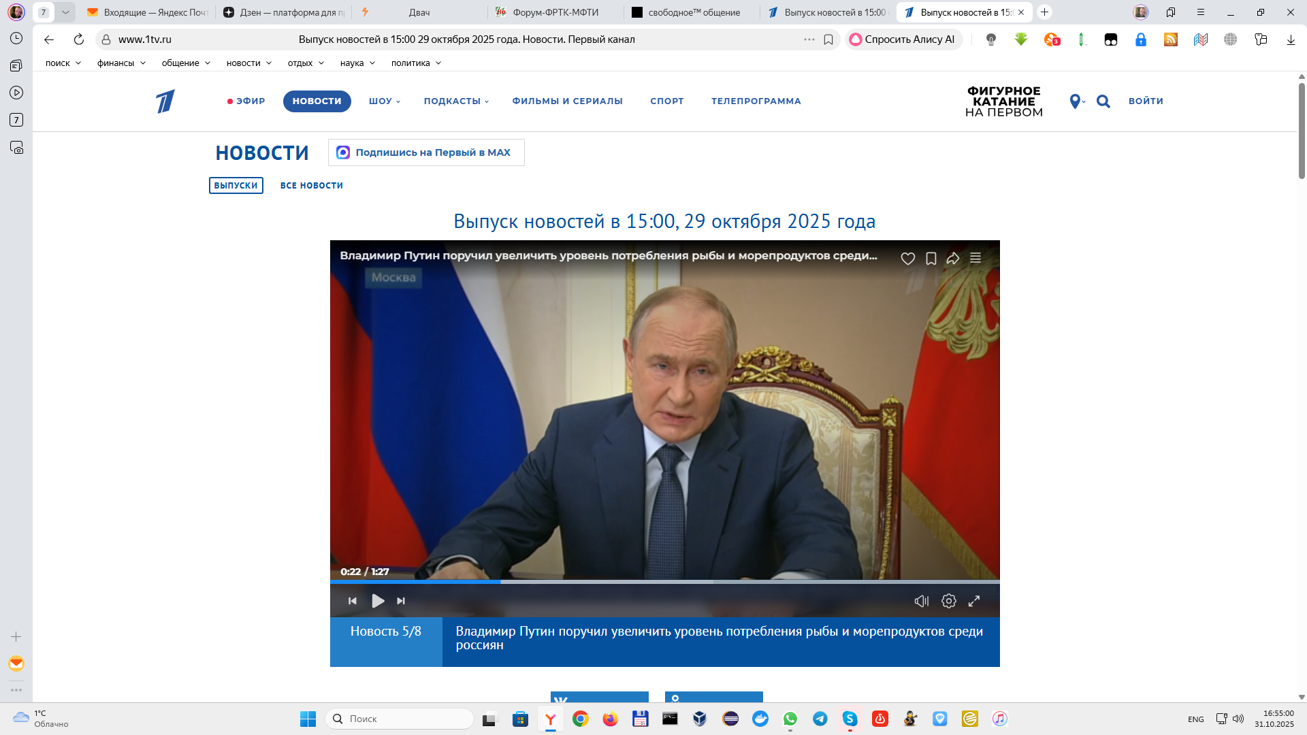Open the video playlist menu icon
Screen dimensions: 1307x735
click(975, 259)
